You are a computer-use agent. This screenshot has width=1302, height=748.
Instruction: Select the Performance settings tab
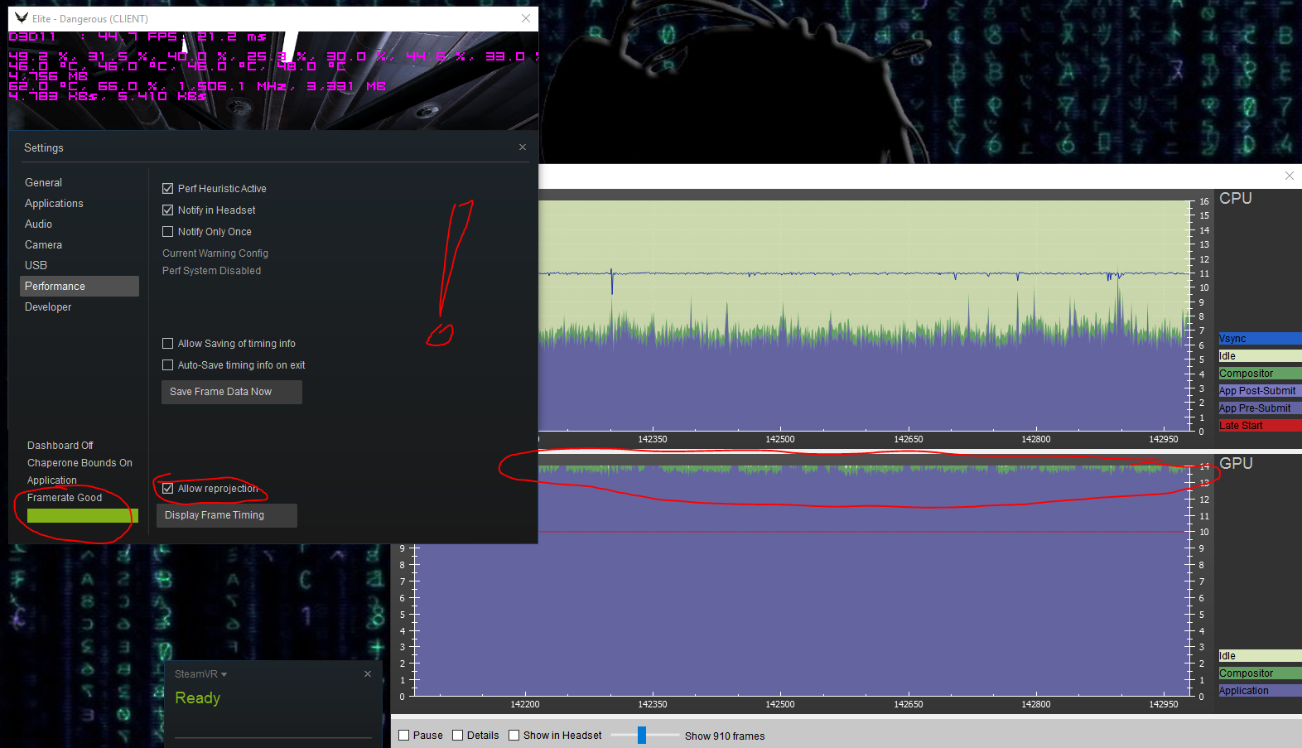(80, 287)
